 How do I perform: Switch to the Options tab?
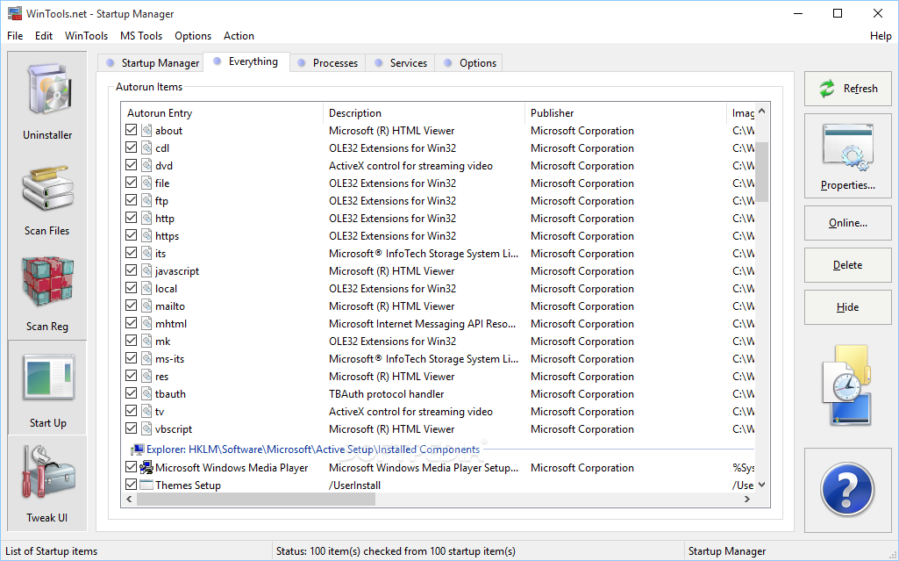[x=469, y=62]
